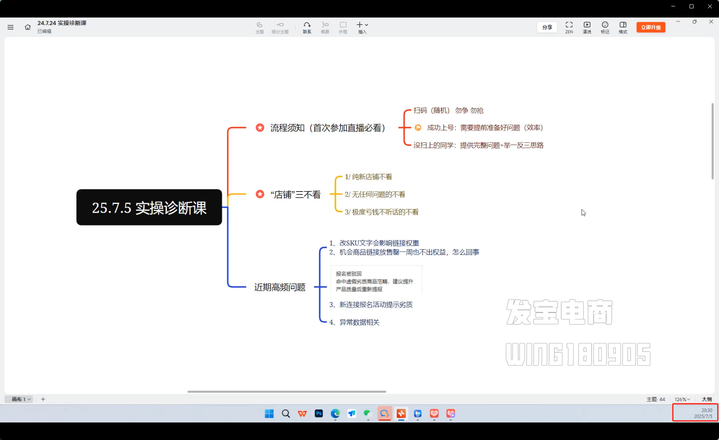Start pitch mode (演说)
719x440 pixels.
point(587,27)
